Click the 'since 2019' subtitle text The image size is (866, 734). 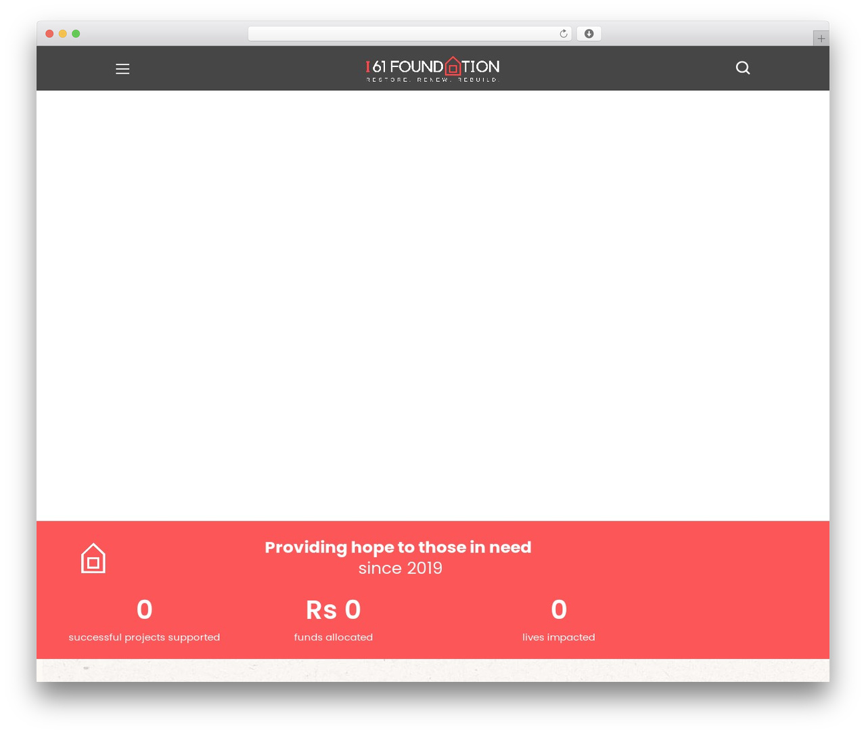(401, 568)
